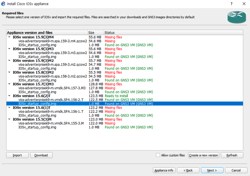Collapse IOSv version 15.9(3)M2 group
Viewport: 250px width, 176px height.
tap(10, 61)
